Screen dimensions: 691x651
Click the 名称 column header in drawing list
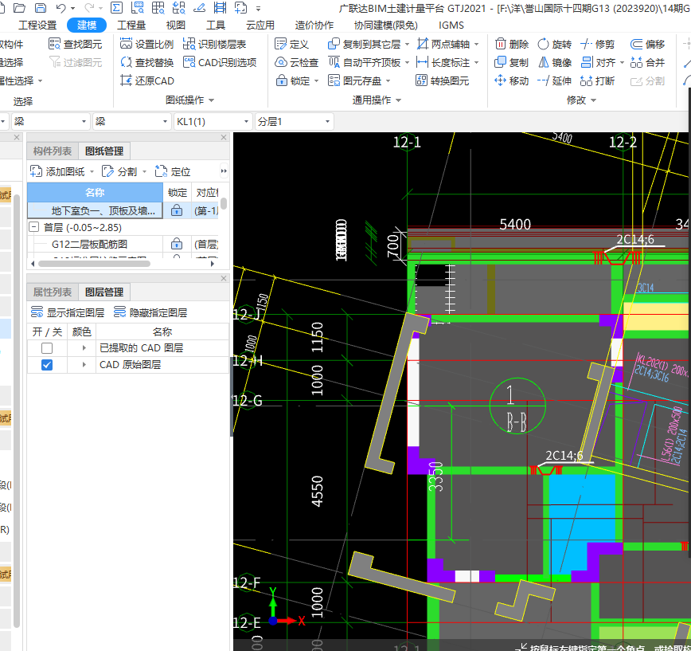[95, 193]
